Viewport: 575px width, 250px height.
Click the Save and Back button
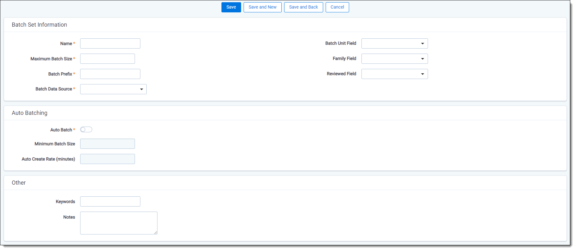[x=303, y=7]
